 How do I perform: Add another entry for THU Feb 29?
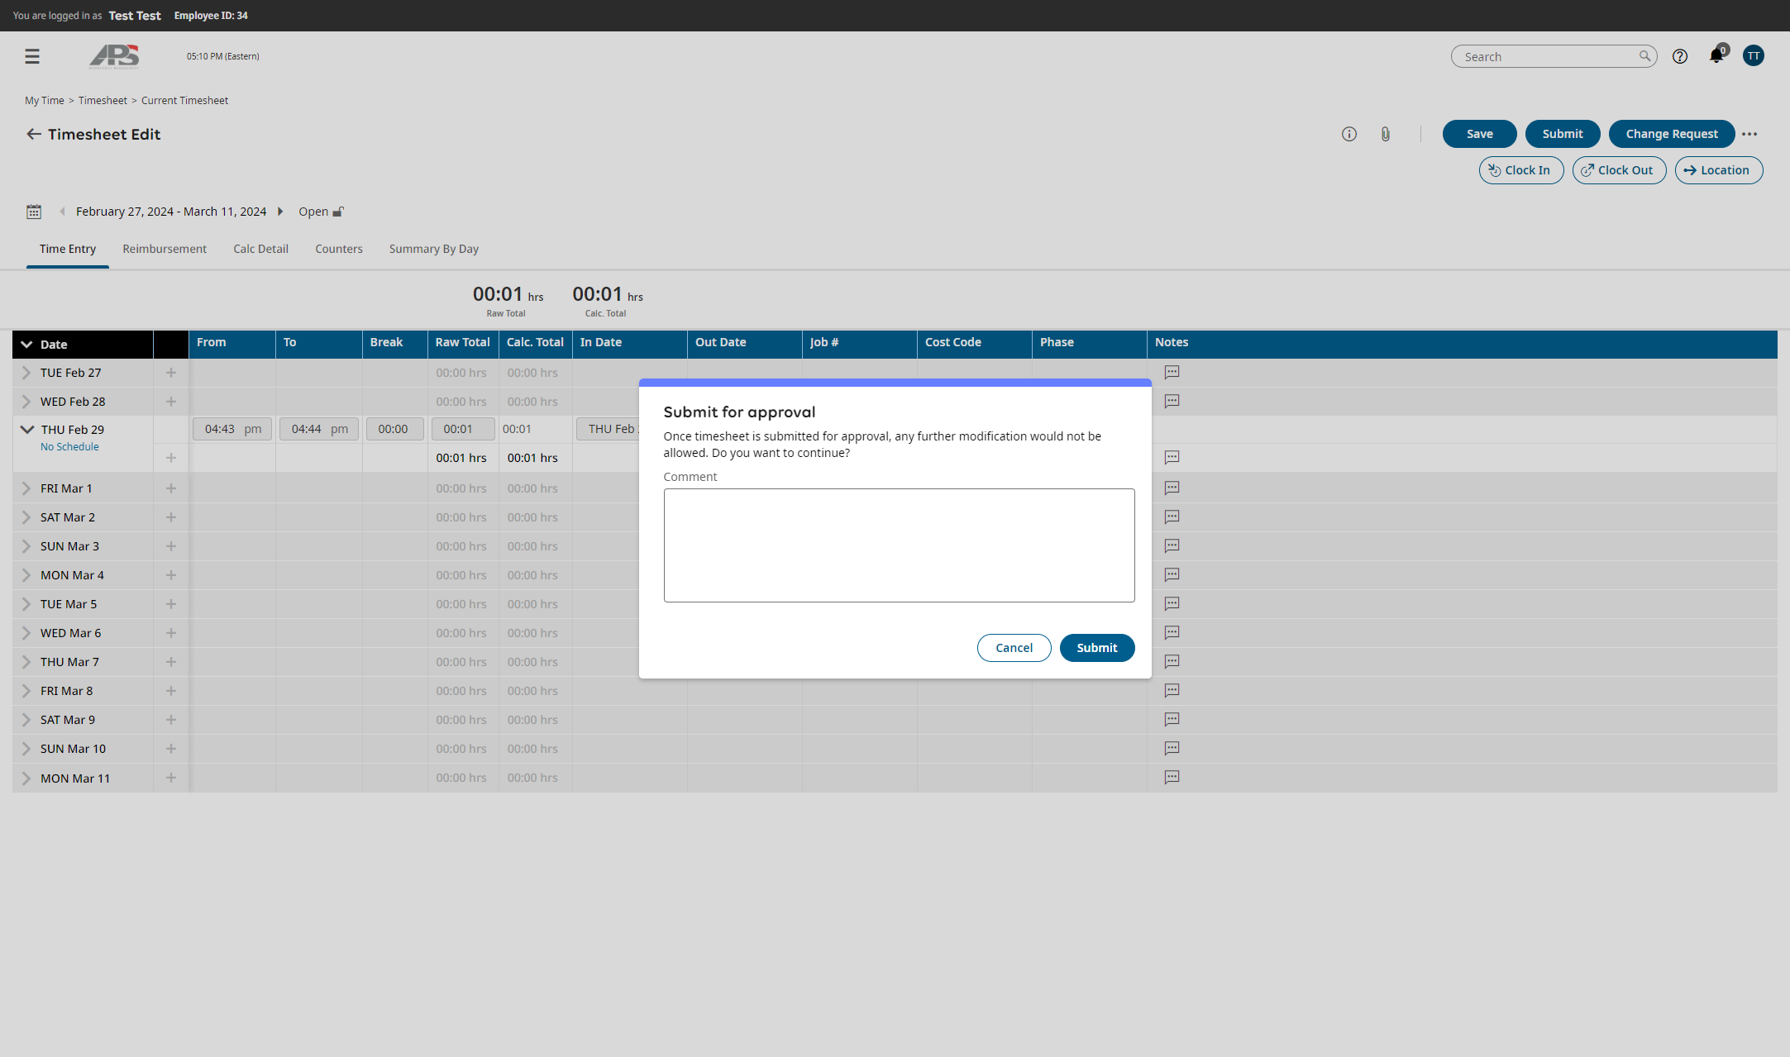click(171, 458)
